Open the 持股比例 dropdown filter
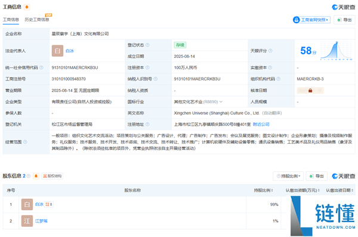 [288, 176]
